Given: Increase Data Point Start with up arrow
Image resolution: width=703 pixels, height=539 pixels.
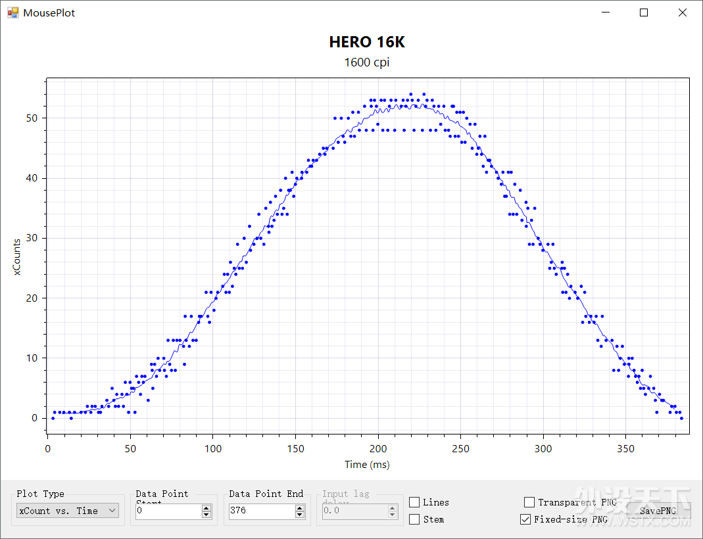Looking at the screenshot, I should 206,507.
